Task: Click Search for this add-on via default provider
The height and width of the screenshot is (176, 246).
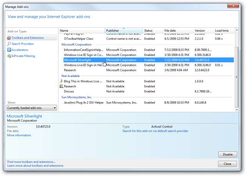Action: (155, 131)
